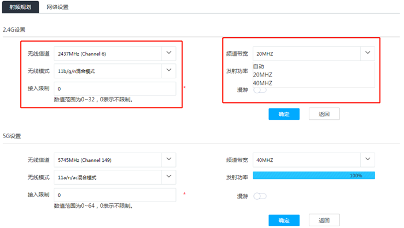Image resolution: width=404 pixels, height=228 pixels.
Task: Expand the 2.4G 无线模式 11b/g/n dropdown arrow
Action: [169, 71]
